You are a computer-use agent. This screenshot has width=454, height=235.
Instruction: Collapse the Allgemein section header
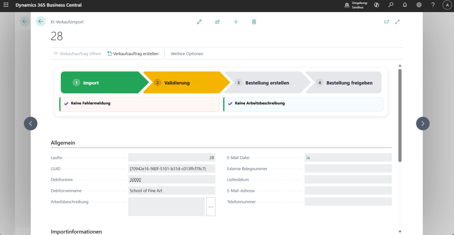(63, 143)
